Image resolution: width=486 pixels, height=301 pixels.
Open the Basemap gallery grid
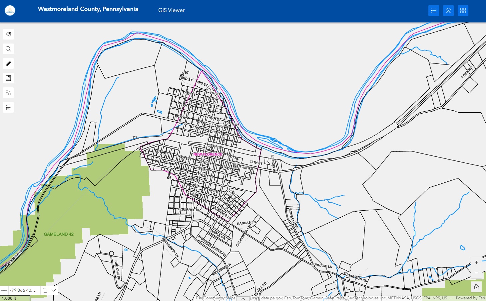(x=463, y=11)
